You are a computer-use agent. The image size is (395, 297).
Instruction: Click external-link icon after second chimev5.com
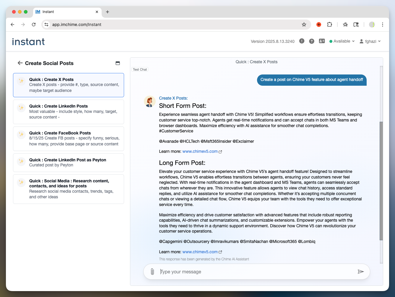point(220,252)
